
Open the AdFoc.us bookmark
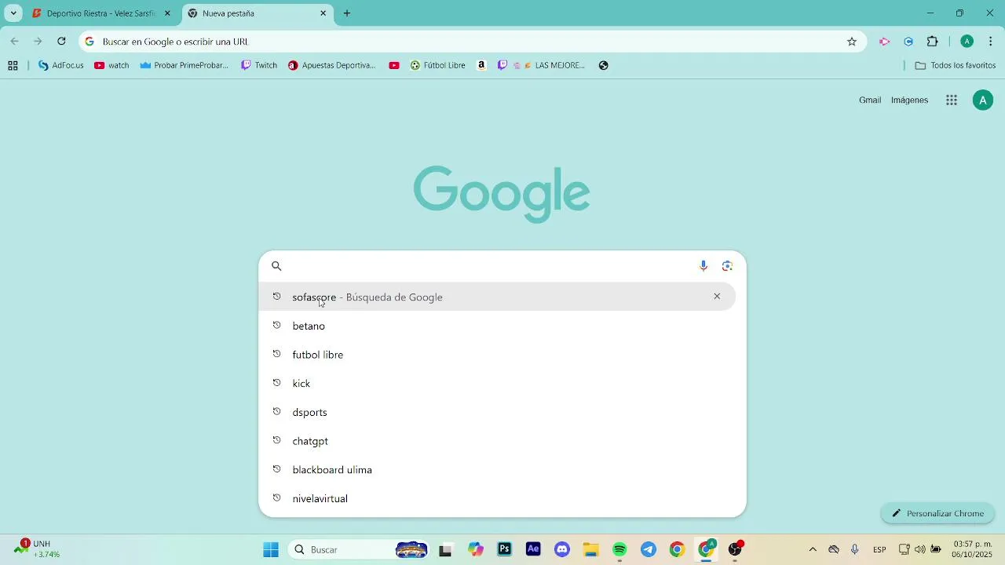(60, 66)
